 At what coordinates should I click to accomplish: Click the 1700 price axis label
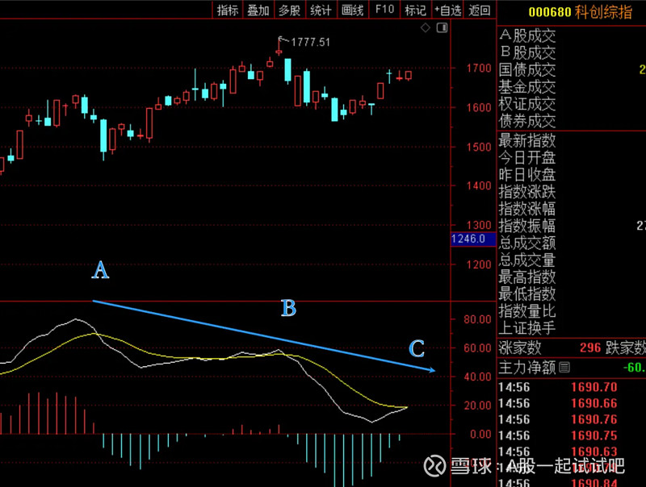pos(479,68)
